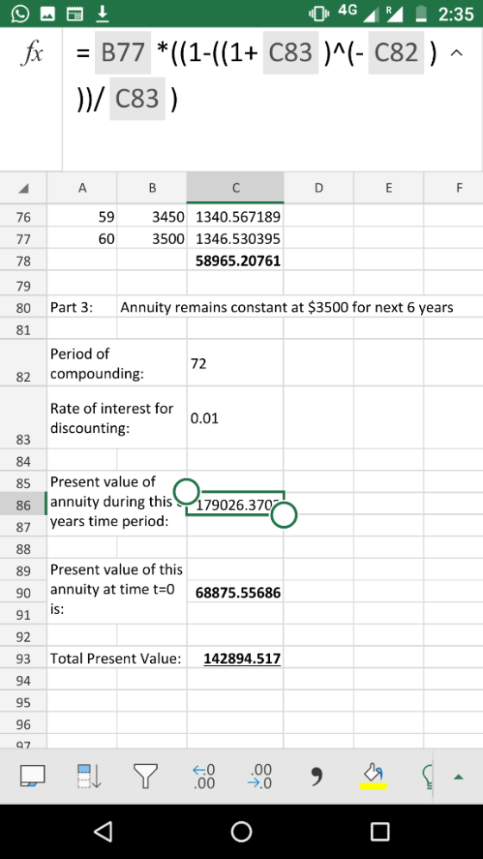Increase decimal places icon
483x859 pixels.
(204, 776)
